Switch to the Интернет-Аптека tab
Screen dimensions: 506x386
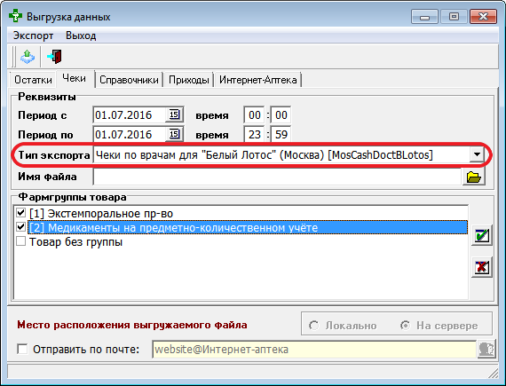tap(257, 80)
